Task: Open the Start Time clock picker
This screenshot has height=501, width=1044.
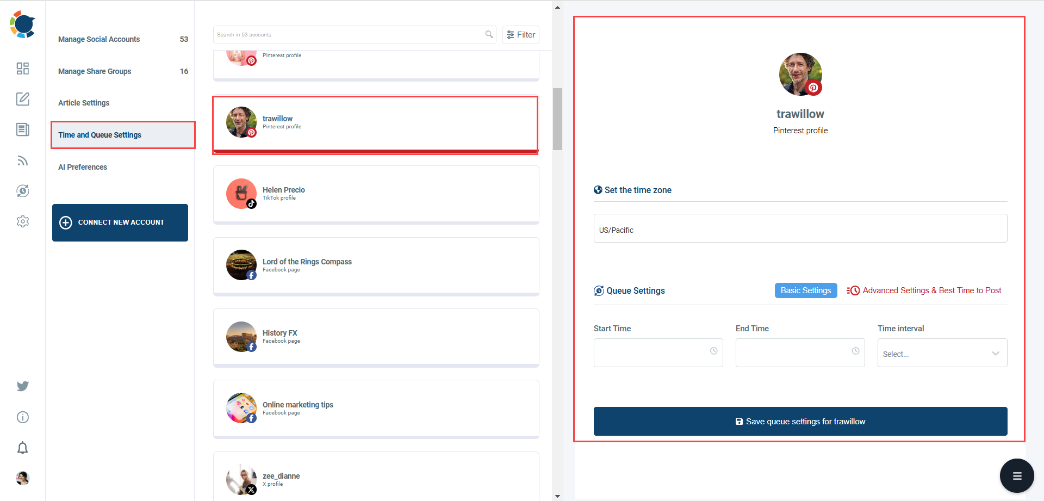Action: (713, 351)
